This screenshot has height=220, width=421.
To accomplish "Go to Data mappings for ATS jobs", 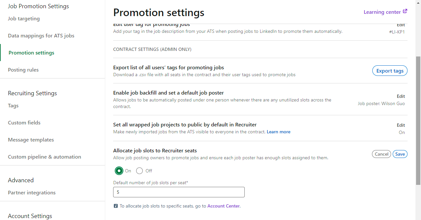I will point(41,36).
